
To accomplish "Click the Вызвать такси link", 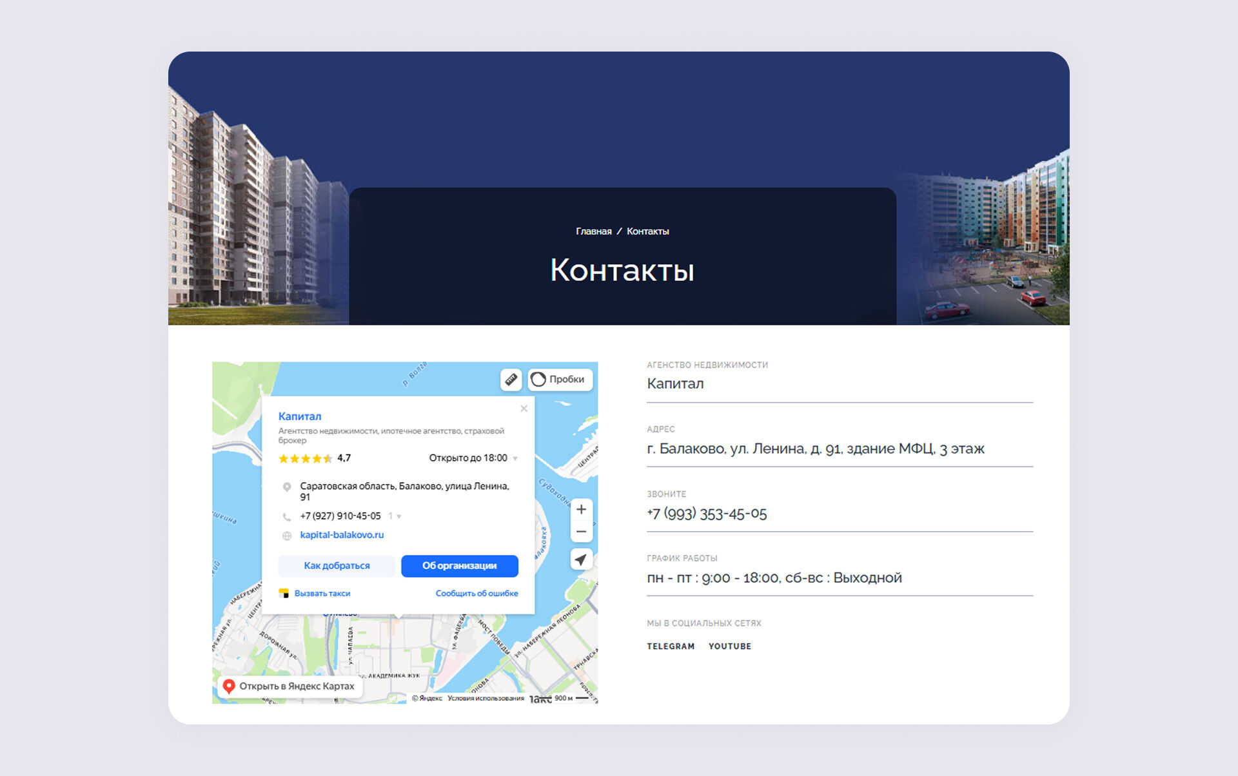I will [x=322, y=594].
